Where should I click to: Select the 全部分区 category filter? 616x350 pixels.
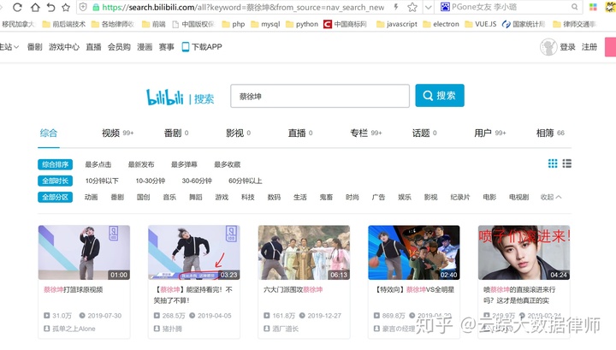(x=55, y=197)
